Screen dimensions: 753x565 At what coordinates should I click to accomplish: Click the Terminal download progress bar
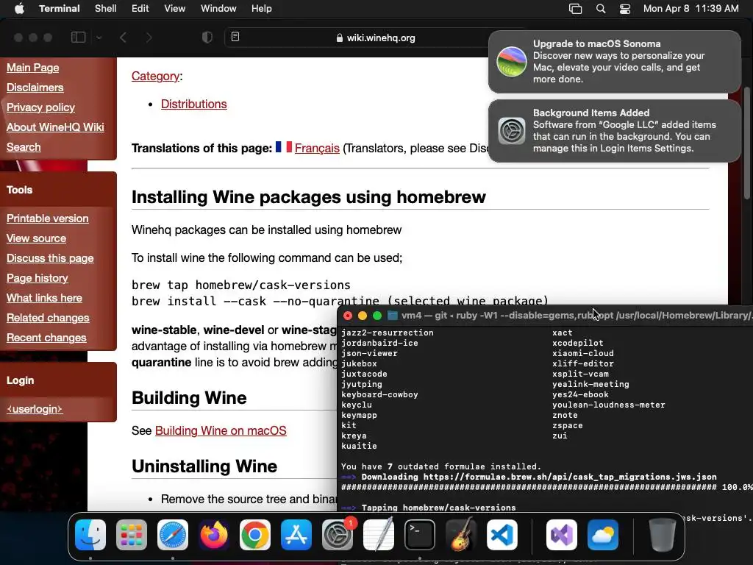529,487
